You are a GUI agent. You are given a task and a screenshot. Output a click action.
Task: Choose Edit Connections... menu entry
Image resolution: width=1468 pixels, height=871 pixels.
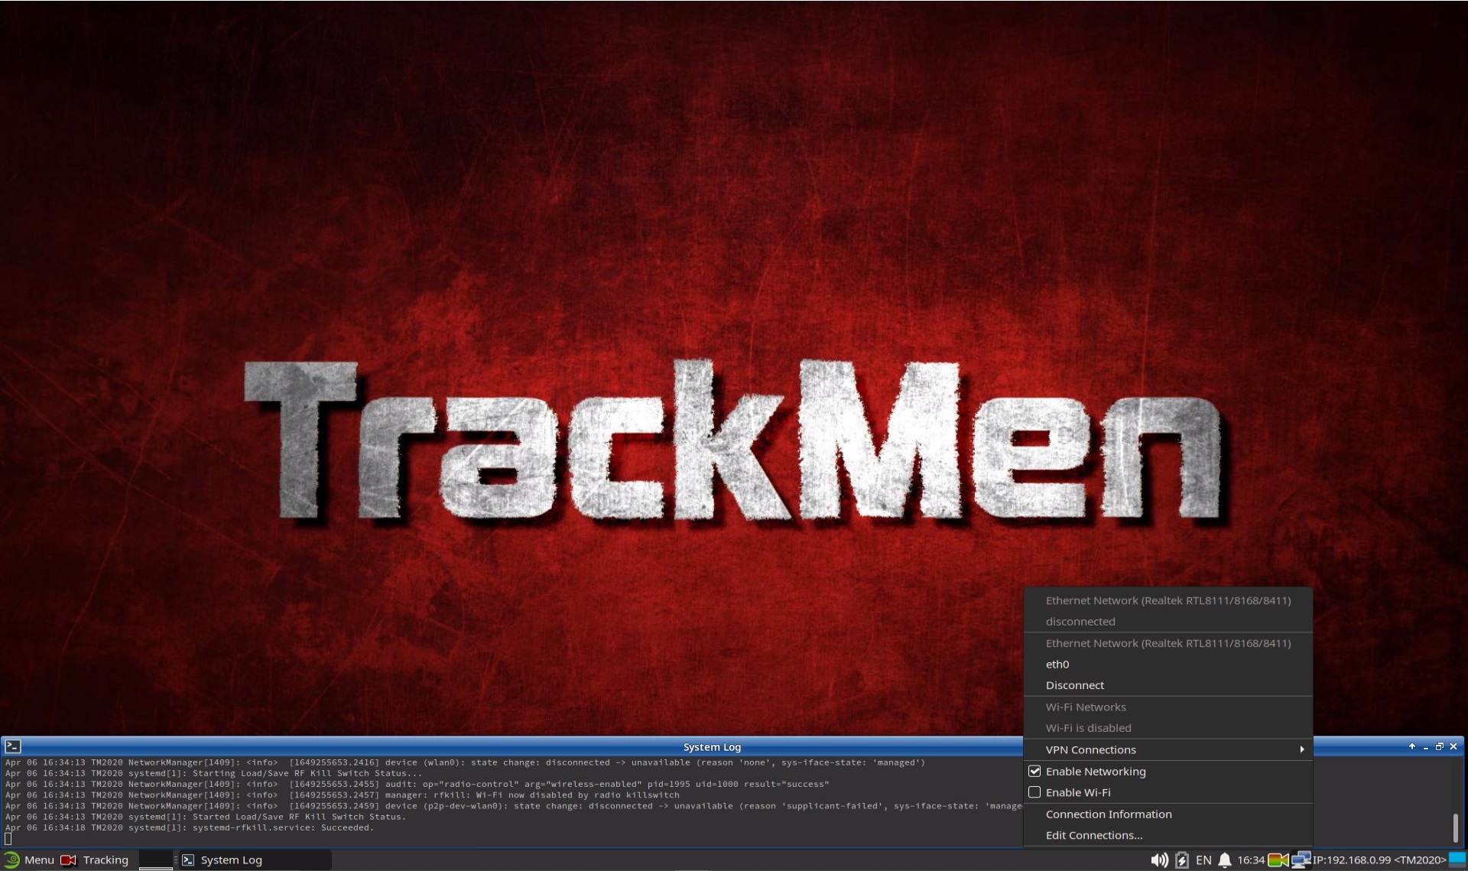(1093, 835)
